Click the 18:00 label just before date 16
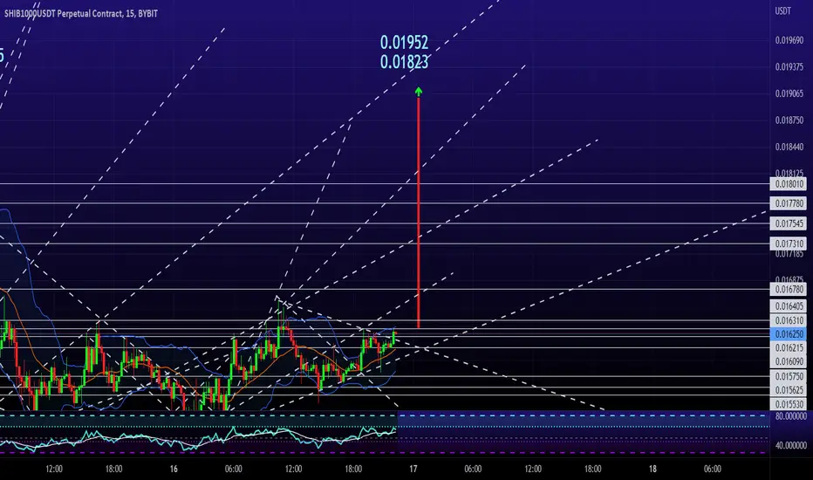This screenshot has height=480, width=813. pyautogui.click(x=113, y=470)
